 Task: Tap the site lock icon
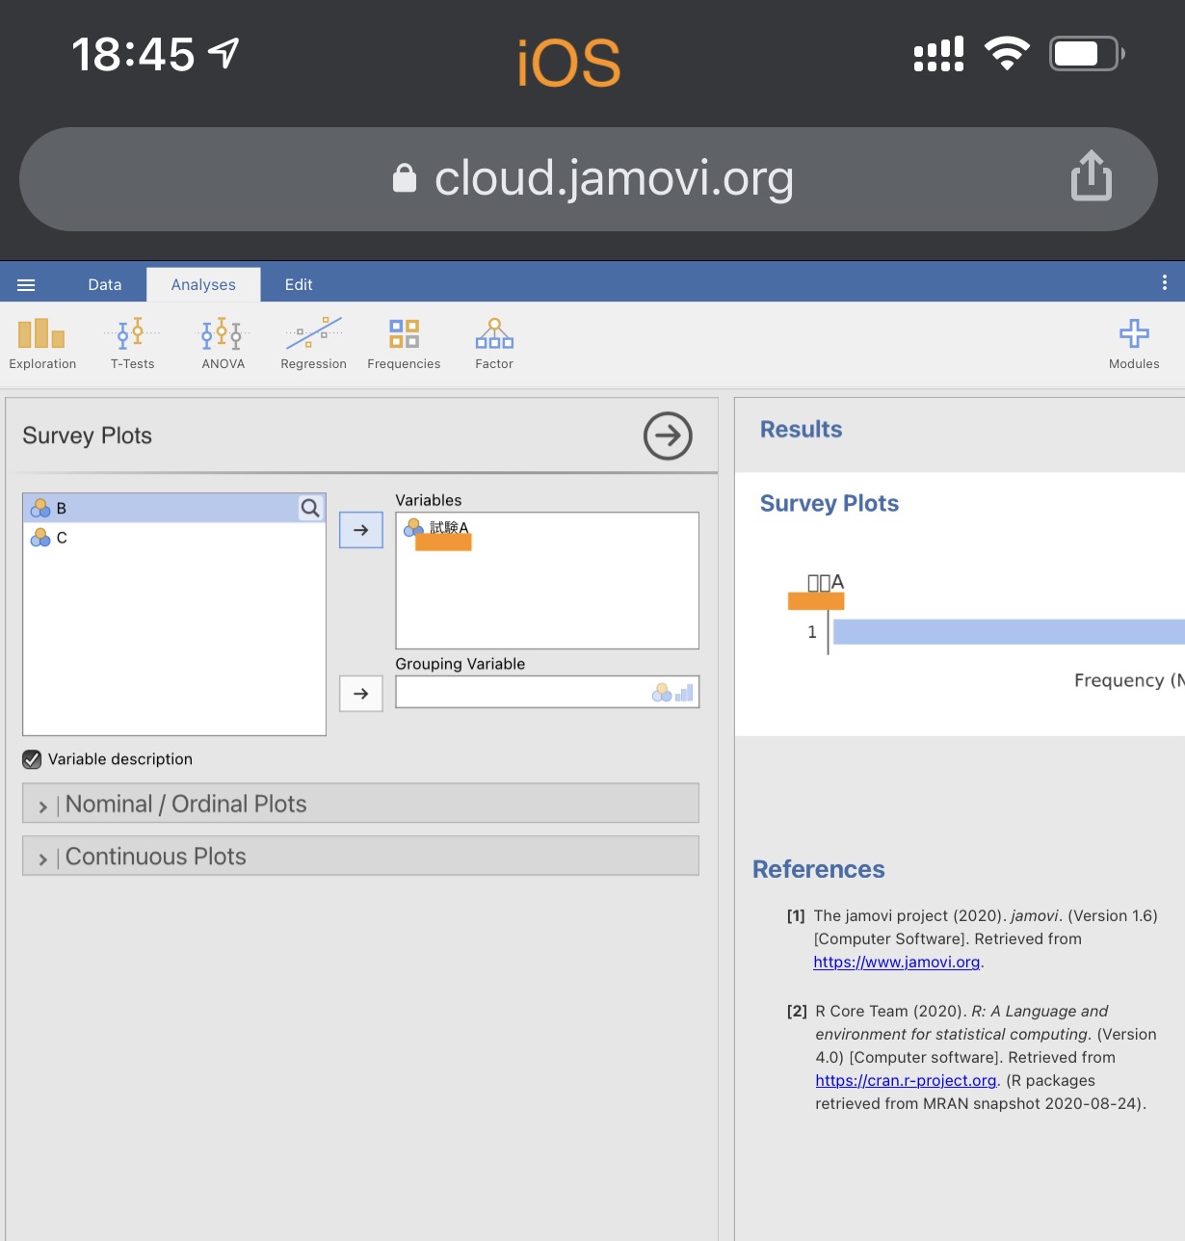(x=405, y=177)
